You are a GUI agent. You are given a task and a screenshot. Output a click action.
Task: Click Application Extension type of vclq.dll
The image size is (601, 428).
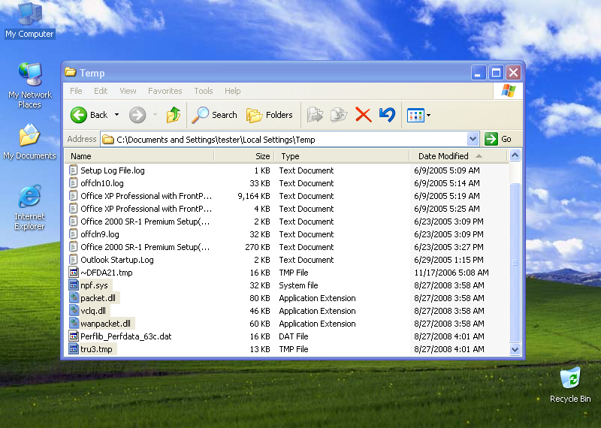pos(317,311)
